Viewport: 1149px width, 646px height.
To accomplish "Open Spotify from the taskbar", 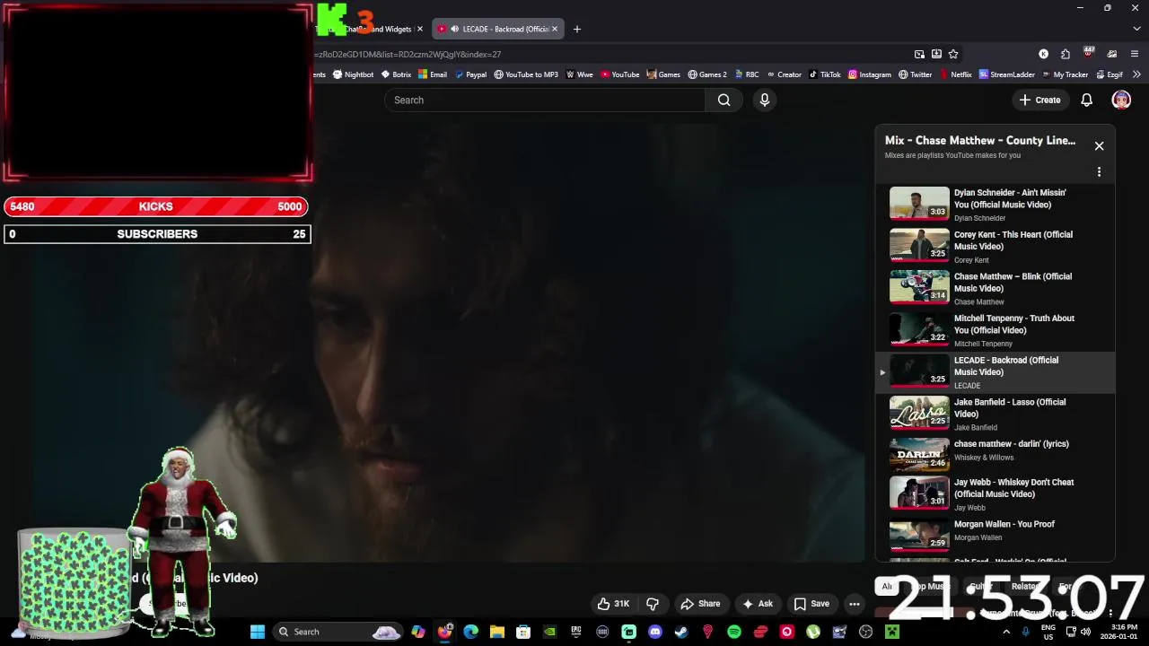I will (734, 632).
